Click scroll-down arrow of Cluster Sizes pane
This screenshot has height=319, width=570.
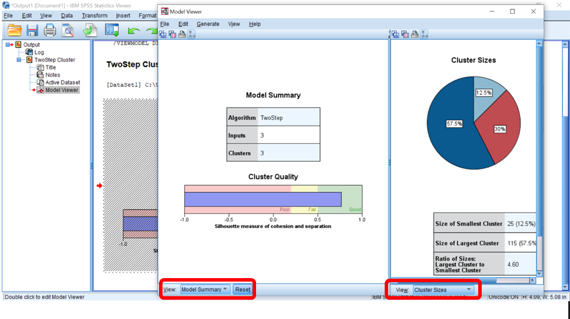pos(539,274)
